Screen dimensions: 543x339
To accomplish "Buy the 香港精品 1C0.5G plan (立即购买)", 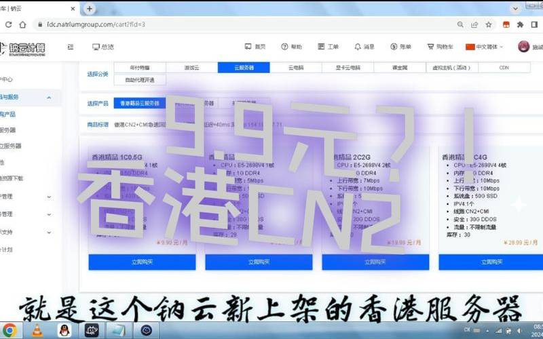I will 142,262.
